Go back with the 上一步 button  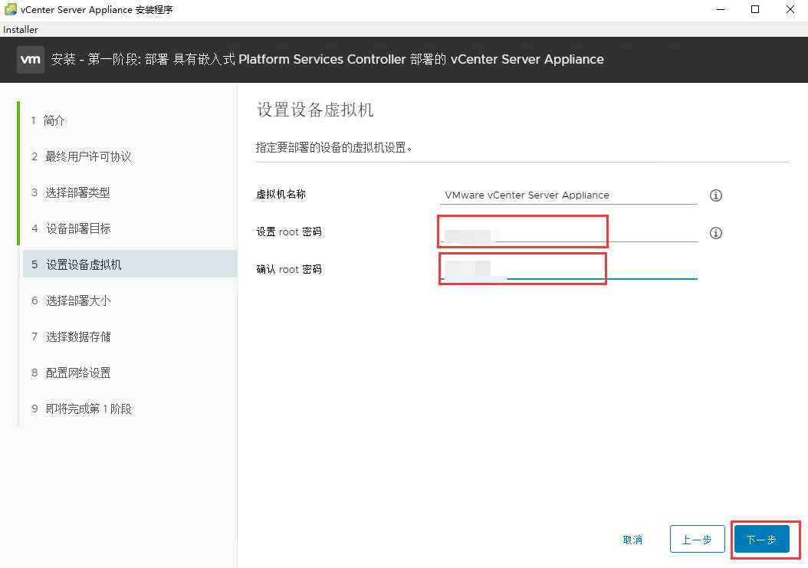[696, 540]
